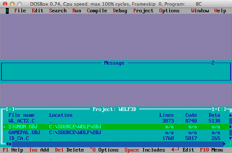Click the Data column header
Image resolution: width=232 pixels, height=153 pixels.
(214, 115)
